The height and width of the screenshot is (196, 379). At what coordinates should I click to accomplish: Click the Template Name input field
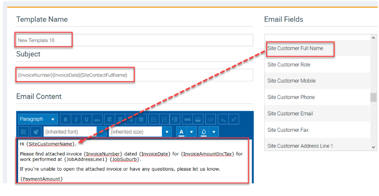click(134, 40)
